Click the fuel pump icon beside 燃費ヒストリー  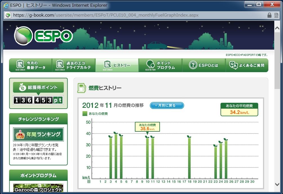[x=82, y=88]
